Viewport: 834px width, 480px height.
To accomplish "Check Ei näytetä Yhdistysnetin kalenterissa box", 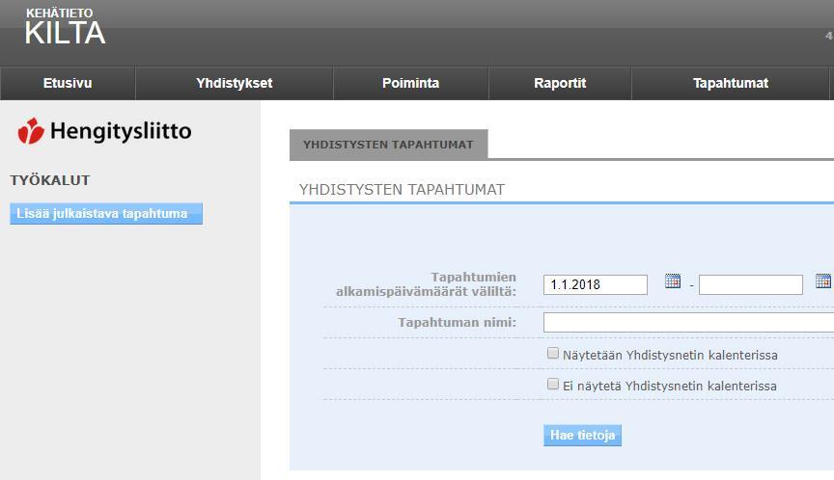I will coord(553,384).
